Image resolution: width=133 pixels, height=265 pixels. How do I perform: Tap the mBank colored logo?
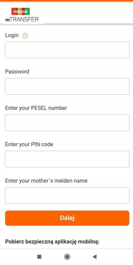21,11
